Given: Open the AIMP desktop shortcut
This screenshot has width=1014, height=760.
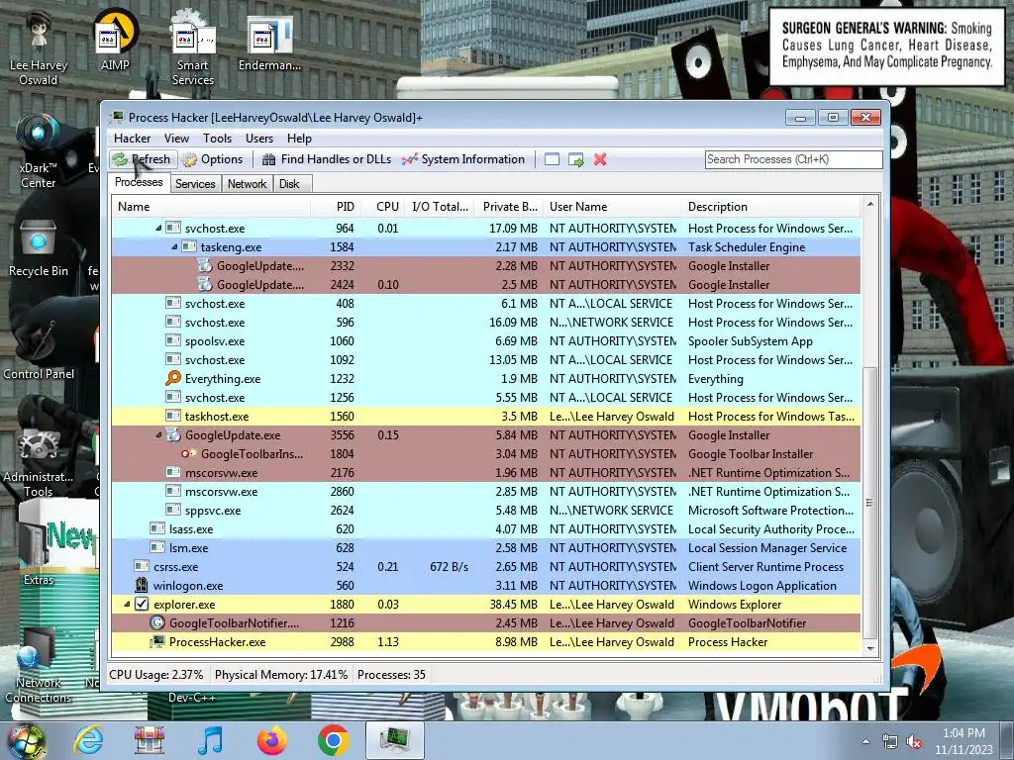Looking at the screenshot, I should [115, 40].
